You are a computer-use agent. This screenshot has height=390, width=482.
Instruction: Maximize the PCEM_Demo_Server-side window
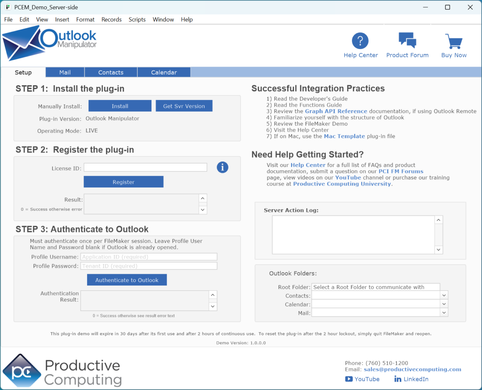[447, 7]
